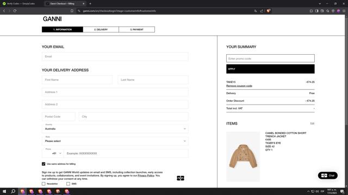Click the Address 1 field
348x195 pixels.
[x=115, y=92]
